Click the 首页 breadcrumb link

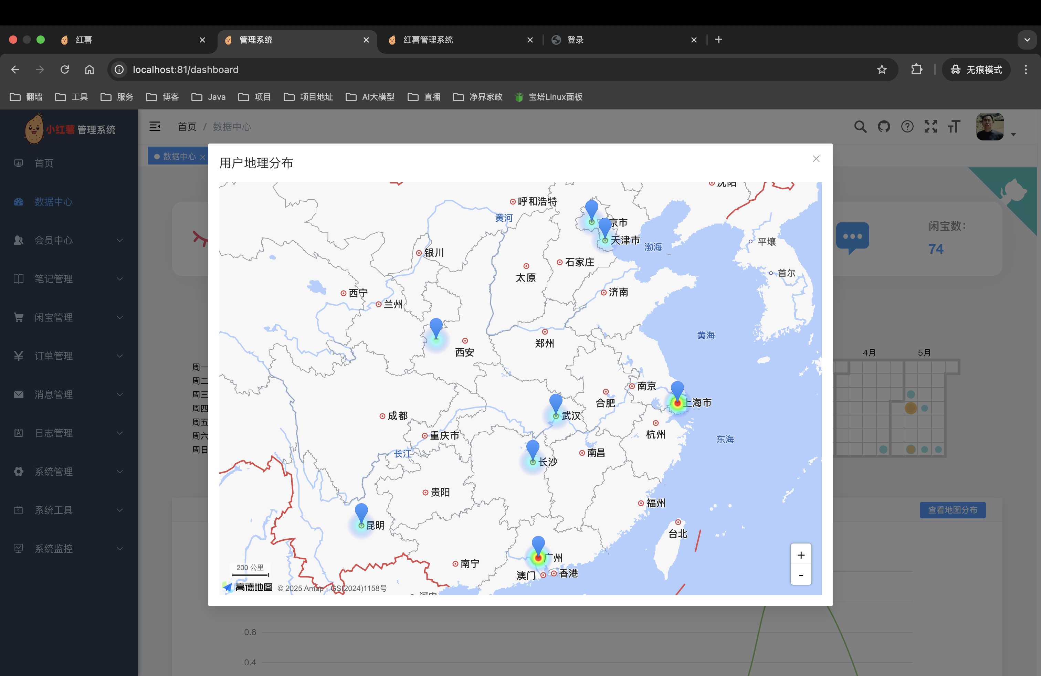point(187,127)
